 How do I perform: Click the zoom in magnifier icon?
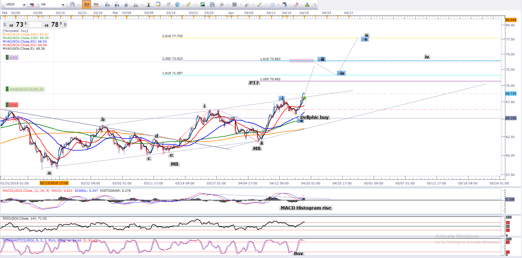click(x=107, y=4)
